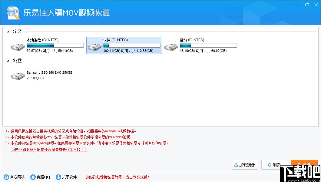321x182 pixels.
Task: Click the about software icon
Action: [58, 177]
